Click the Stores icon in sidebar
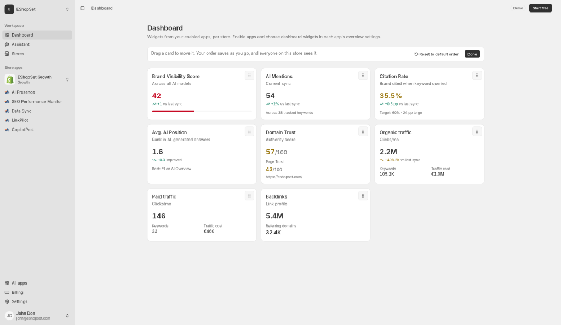 point(7,54)
